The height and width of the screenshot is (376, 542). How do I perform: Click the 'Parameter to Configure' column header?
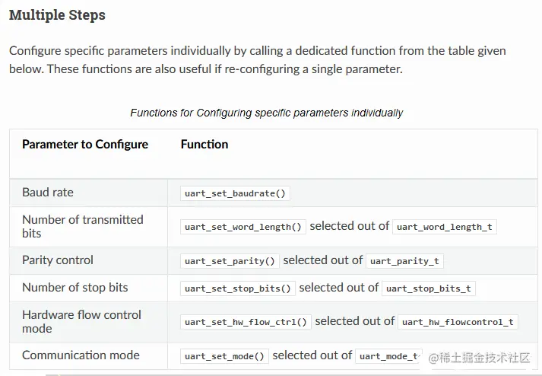(x=85, y=144)
